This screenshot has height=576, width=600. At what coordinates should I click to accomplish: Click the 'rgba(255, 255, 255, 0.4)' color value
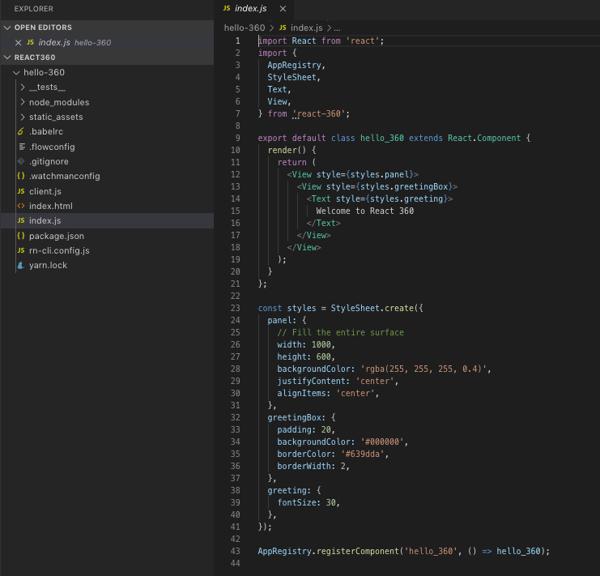click(423, 369)
